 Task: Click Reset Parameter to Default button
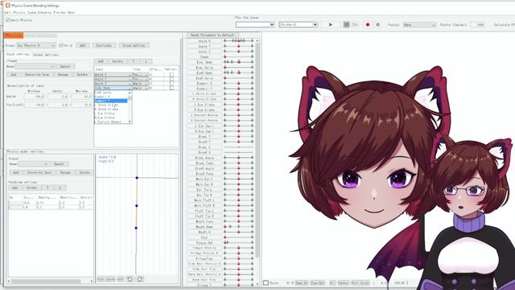pyautogui.click(x=212, y=35)
